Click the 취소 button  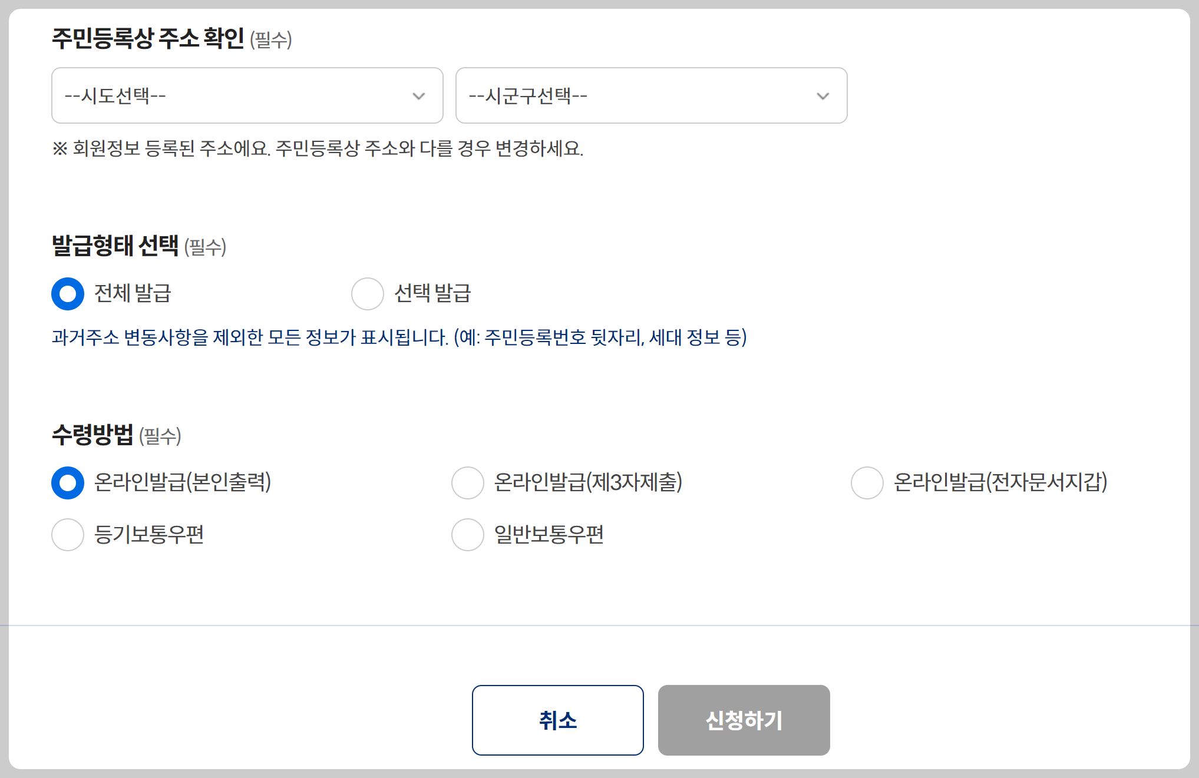click(x=557, y=720)
